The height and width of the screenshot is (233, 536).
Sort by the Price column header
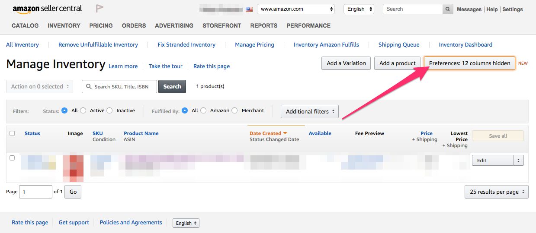point(427,133)
